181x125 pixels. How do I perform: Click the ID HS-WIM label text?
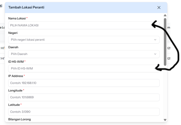[16, 61]
